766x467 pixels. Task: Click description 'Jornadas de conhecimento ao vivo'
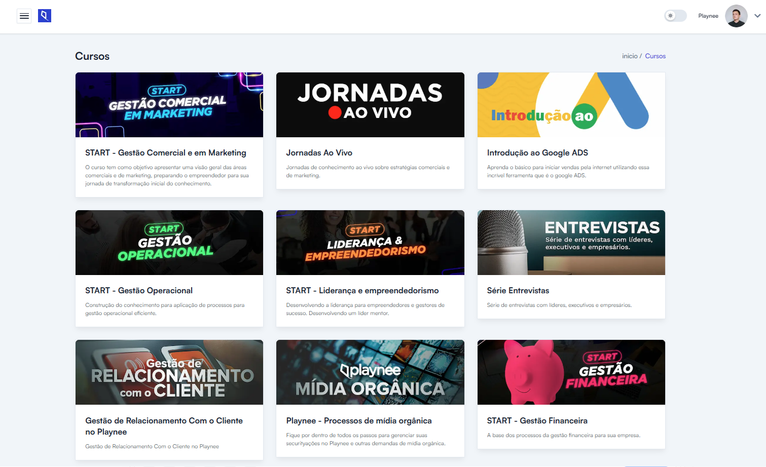[368, 171]
